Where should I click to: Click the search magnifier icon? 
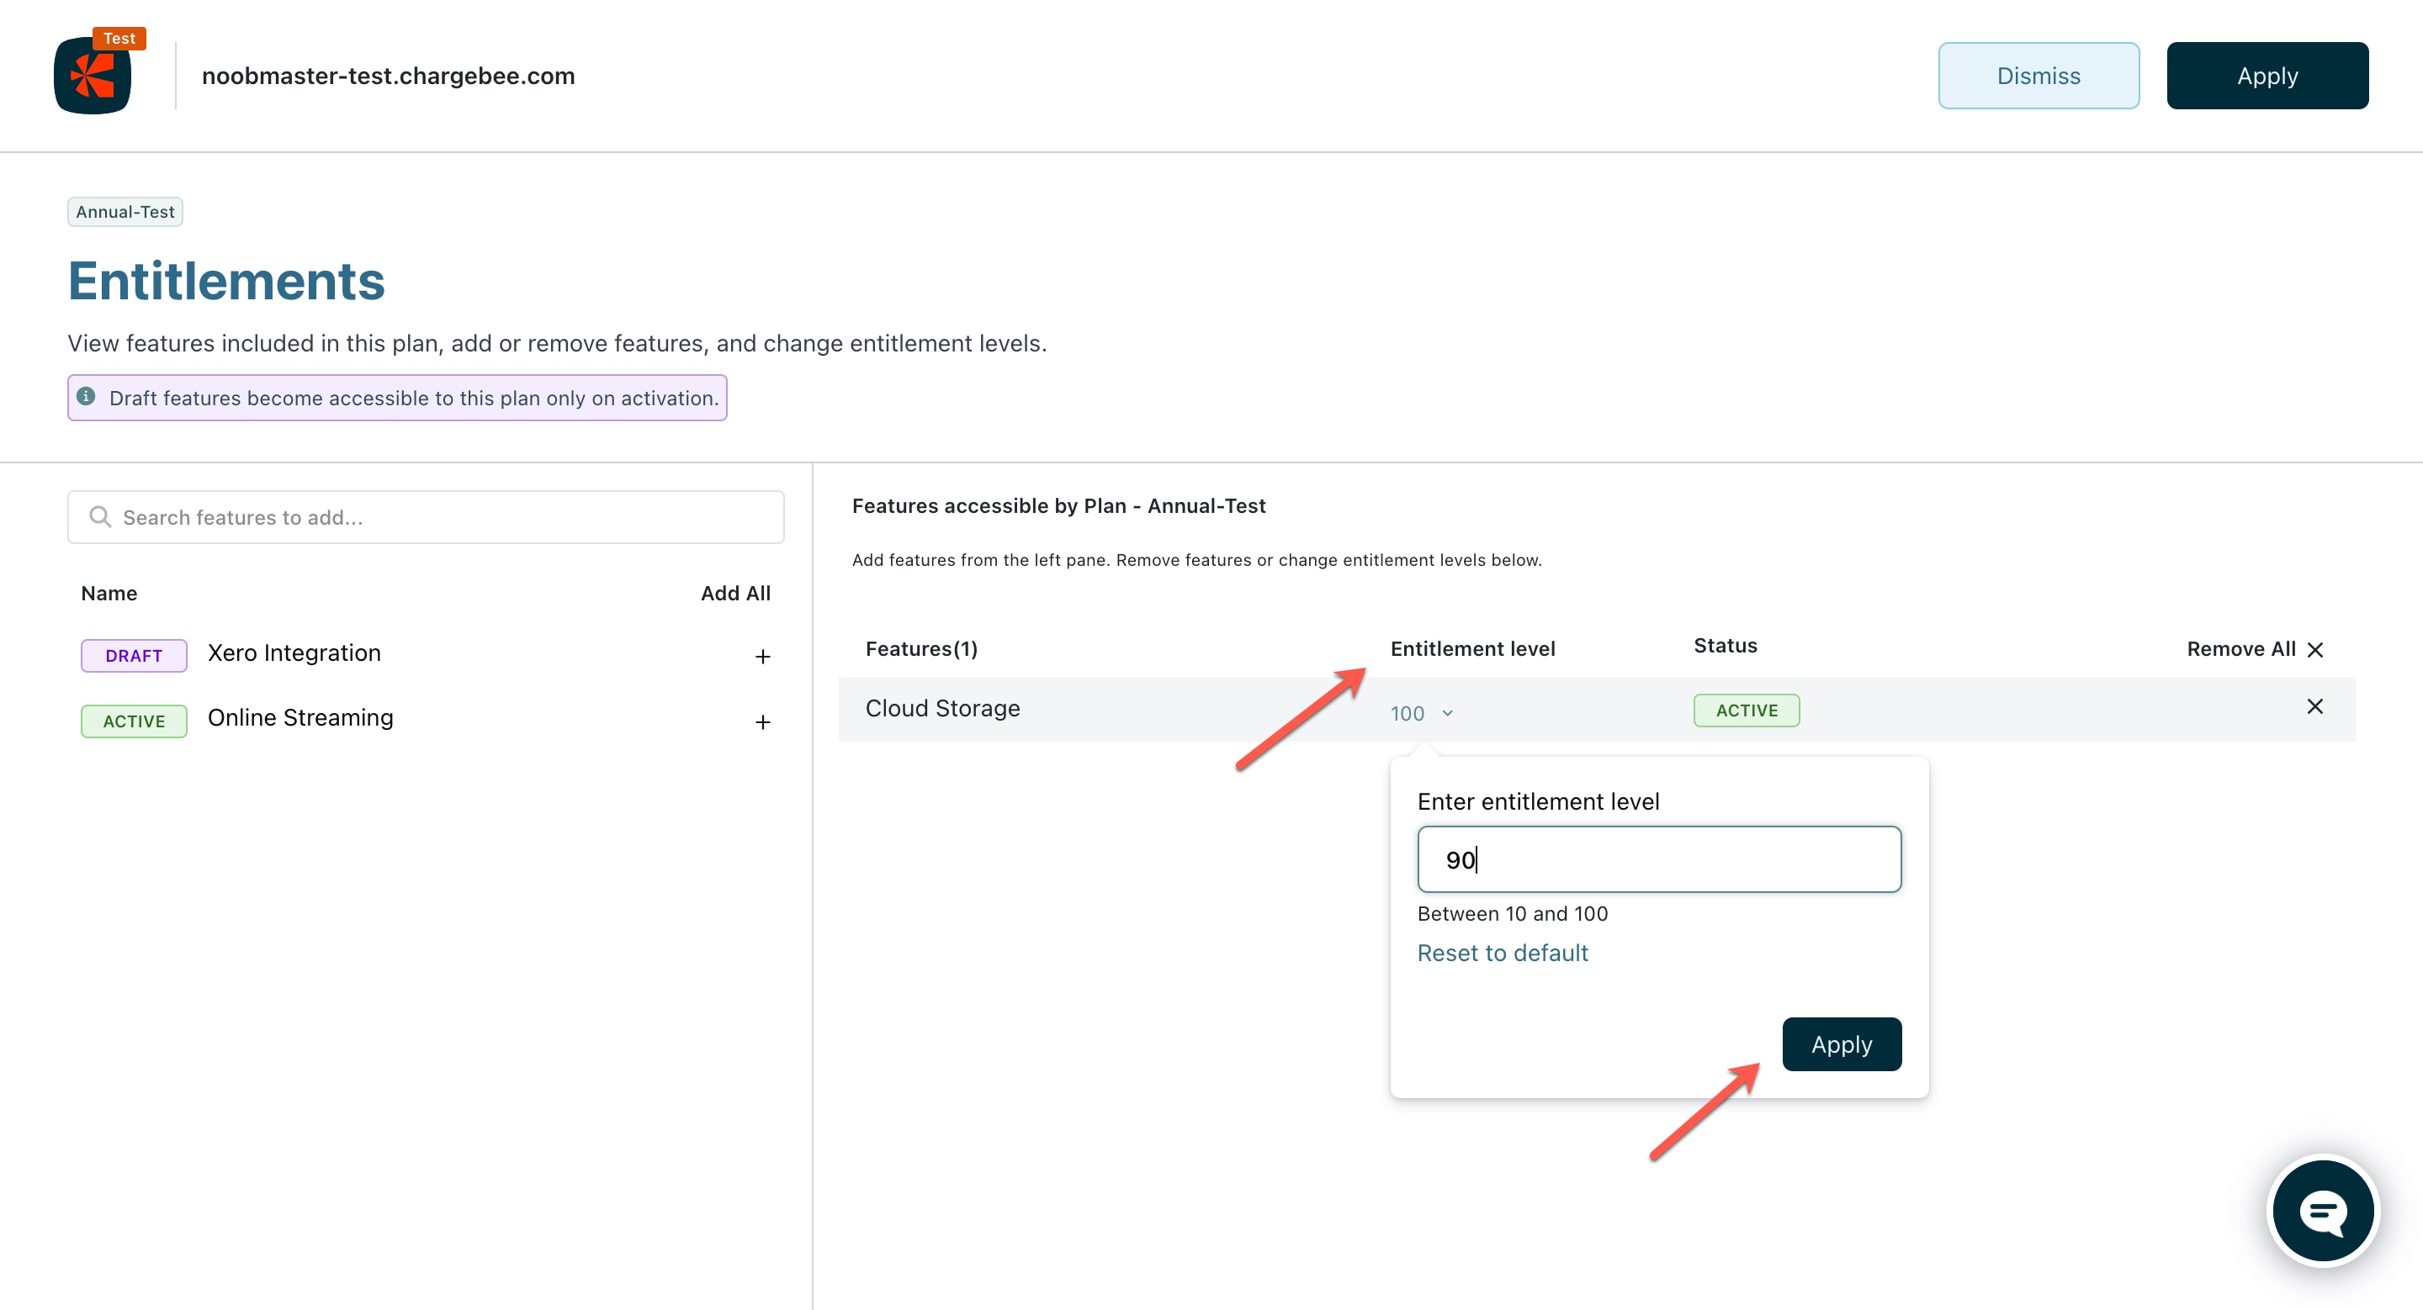[100, 517]
